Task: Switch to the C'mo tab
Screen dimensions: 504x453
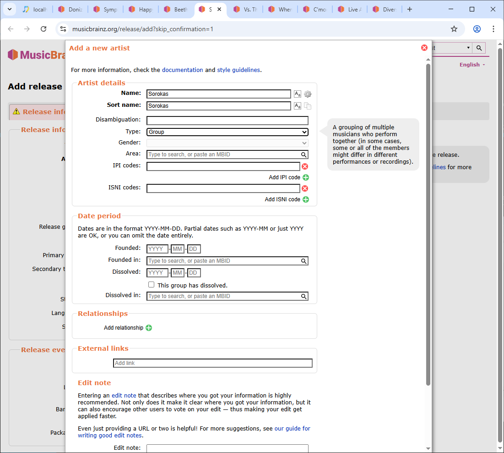Action: 315,9
